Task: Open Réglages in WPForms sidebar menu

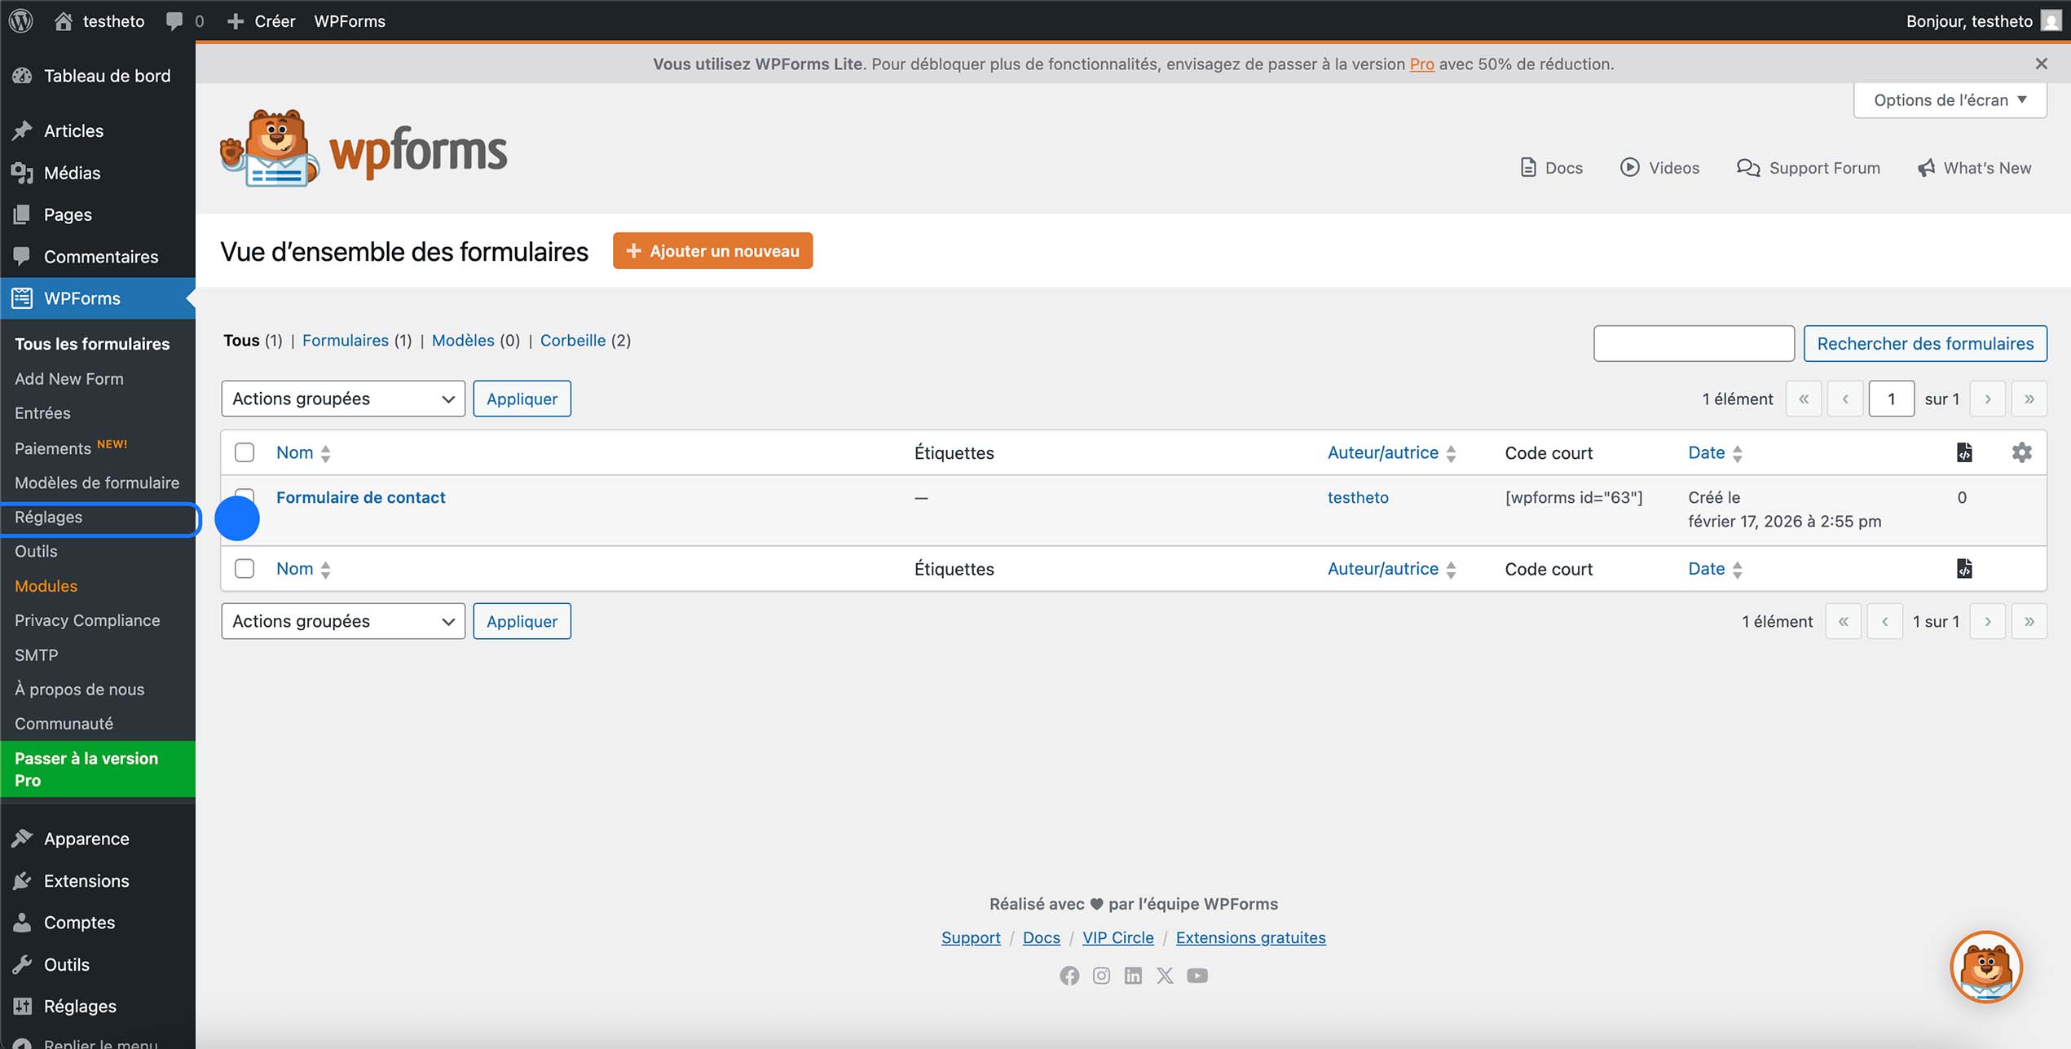Action: 47,517
